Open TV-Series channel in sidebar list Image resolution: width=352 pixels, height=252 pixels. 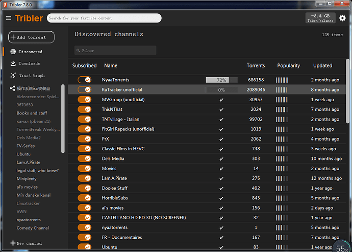(26, 146)
